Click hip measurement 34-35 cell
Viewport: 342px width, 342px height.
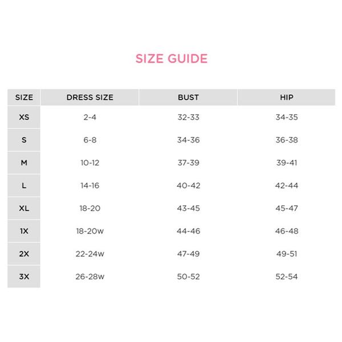click(287, 117)
